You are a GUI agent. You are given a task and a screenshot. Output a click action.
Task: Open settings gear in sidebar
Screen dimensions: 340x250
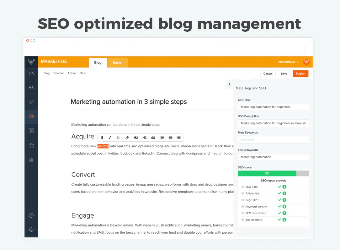[31, 230]
